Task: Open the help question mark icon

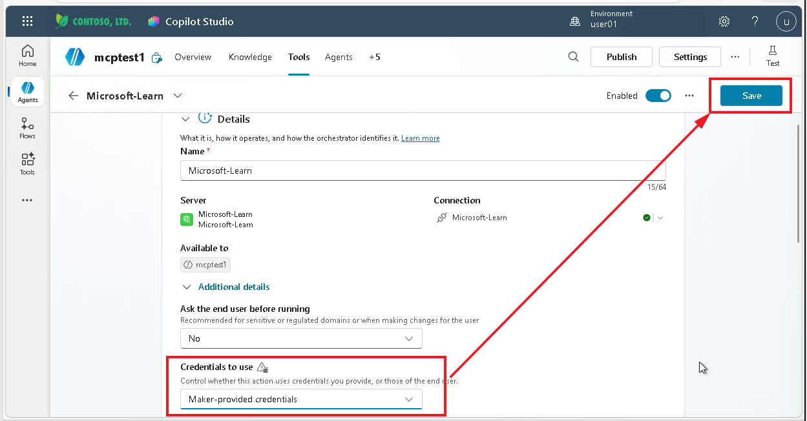Action: 755,21
